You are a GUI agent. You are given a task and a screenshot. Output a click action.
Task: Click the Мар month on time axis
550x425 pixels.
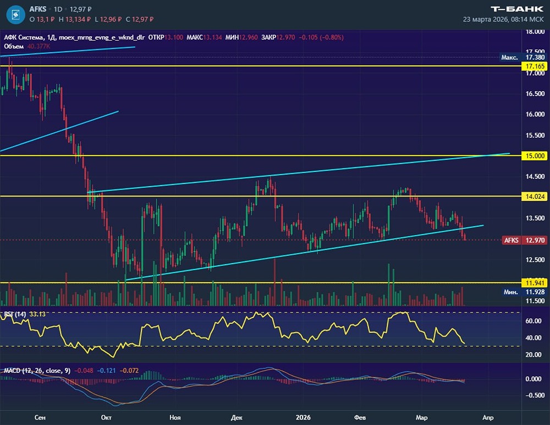click(x=421, y=418)
